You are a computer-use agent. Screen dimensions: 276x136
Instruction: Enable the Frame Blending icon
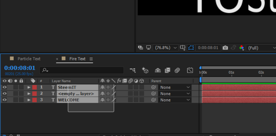167,71
